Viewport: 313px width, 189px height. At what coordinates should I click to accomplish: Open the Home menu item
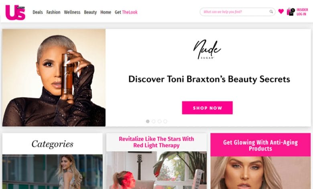pyautogui.click(x=106, y=12)
